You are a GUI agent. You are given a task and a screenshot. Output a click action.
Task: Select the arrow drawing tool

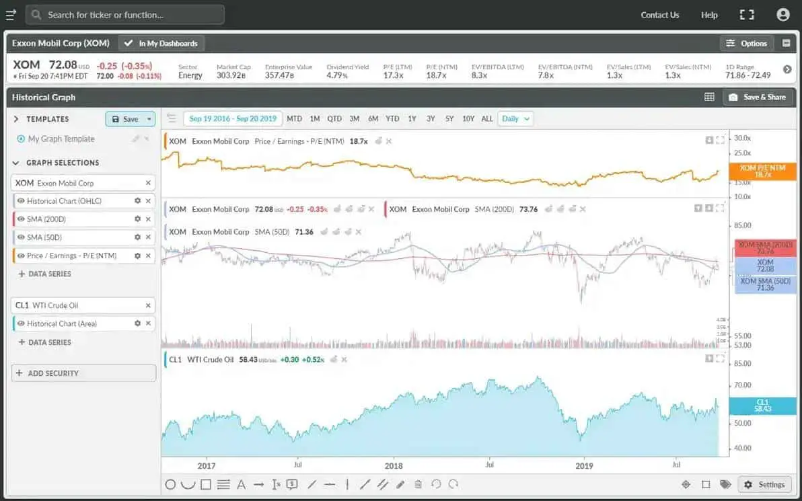click(259, 485)
